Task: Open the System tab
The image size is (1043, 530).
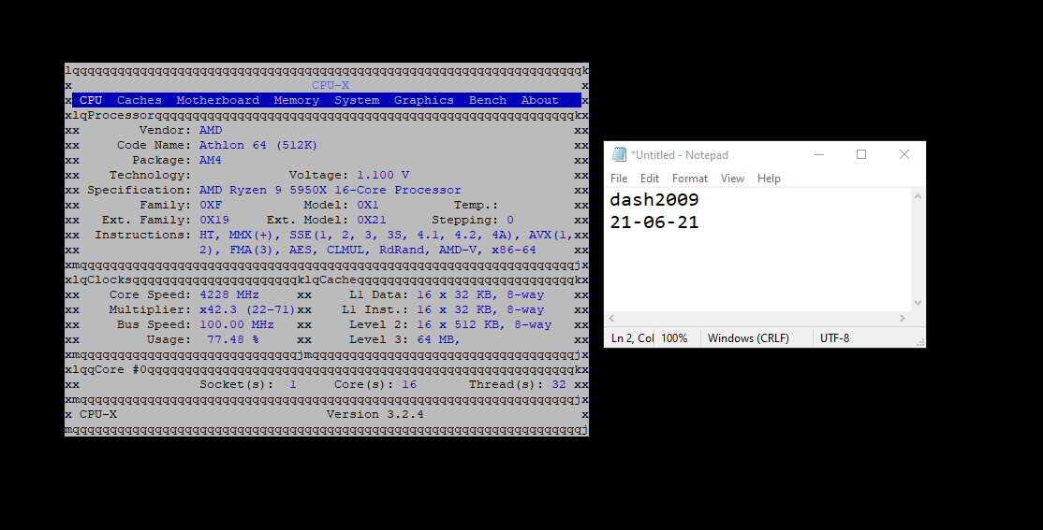Action: point(357,100)
